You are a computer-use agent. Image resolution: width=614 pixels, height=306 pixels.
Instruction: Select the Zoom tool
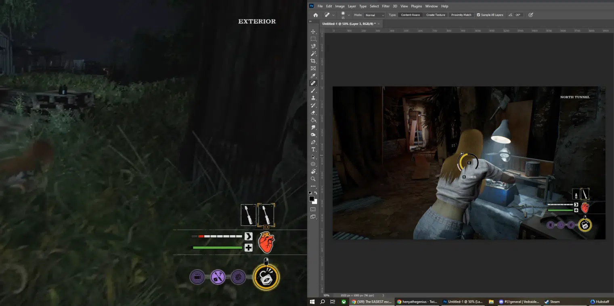(313, 179)
